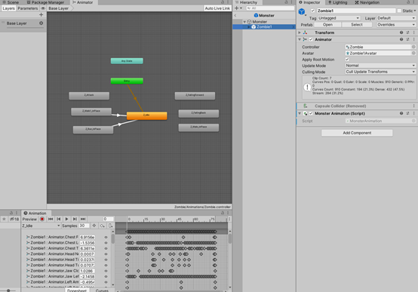
Task: Click the Add Keyframe icon
Action: [x=94, y=226]
